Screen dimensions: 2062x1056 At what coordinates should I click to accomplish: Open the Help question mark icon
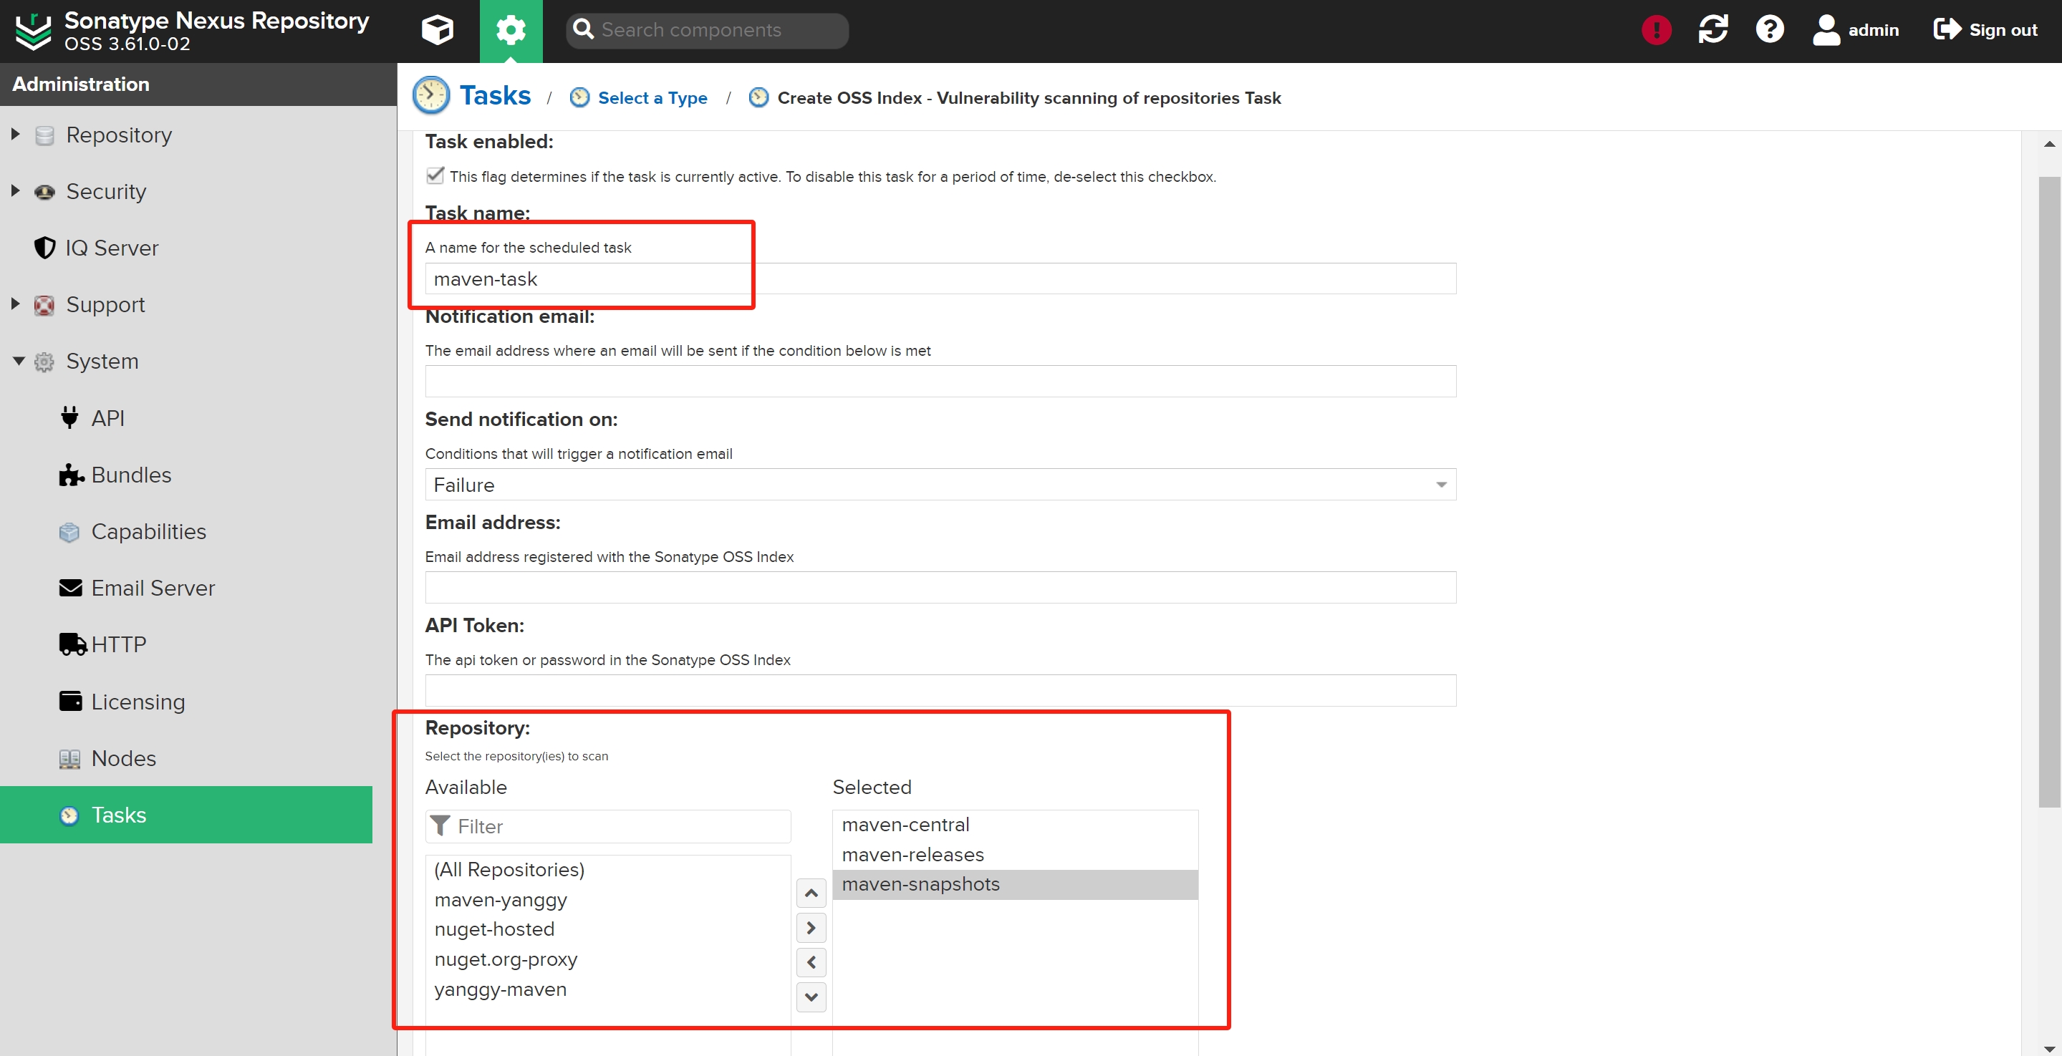click(x=1769, y=30)
